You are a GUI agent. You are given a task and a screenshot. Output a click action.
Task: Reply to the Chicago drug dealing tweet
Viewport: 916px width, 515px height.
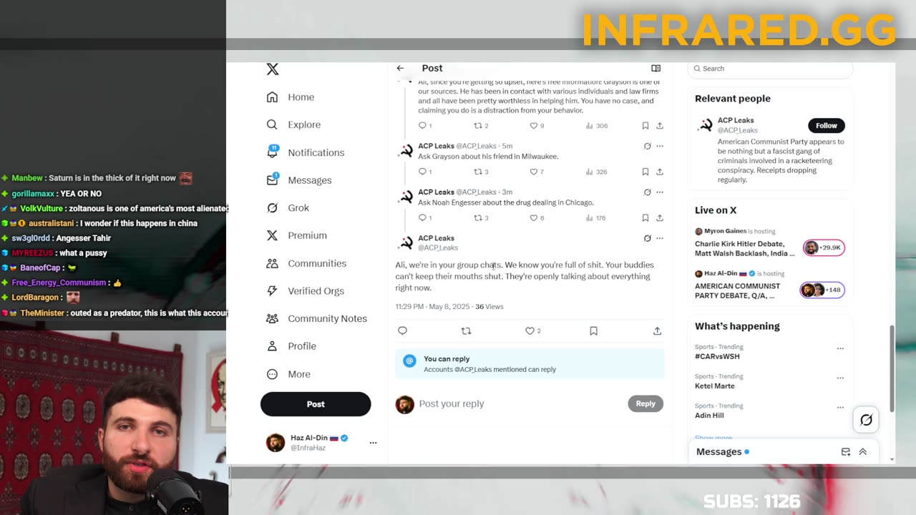click(x=422, y=217)
